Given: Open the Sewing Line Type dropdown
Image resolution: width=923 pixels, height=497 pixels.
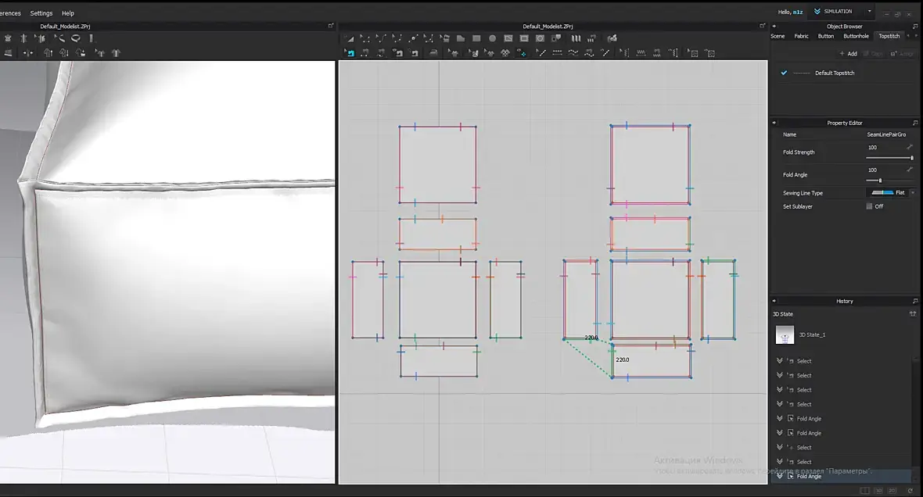Looking at the screenshot, I should pos(913,192).
